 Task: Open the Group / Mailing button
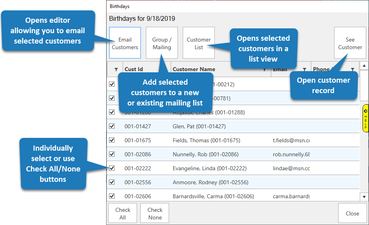point(162,43)
